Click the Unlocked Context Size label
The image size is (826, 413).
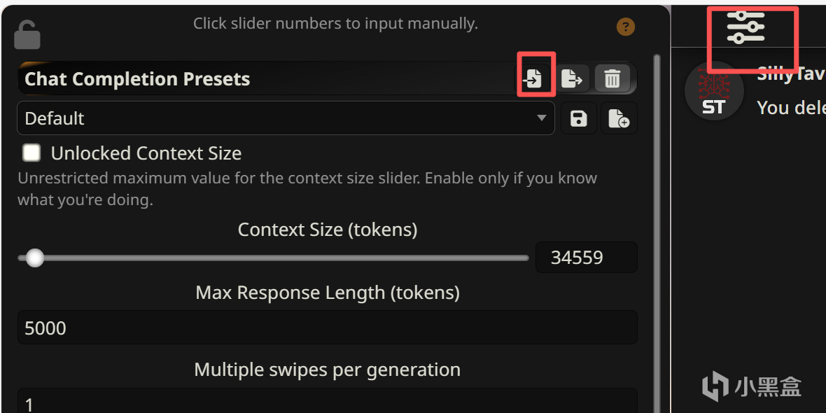[146, 153]
